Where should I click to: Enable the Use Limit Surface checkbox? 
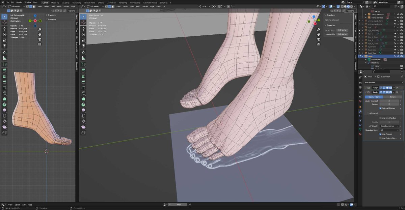coord(381,118)
